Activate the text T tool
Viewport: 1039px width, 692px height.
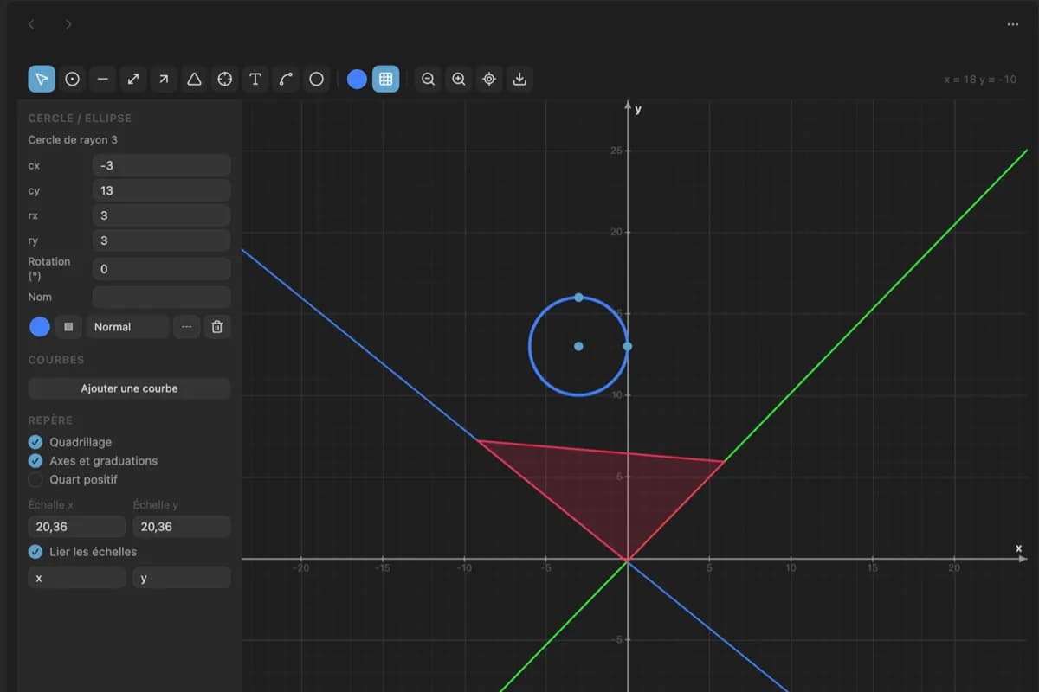[255, 79]
